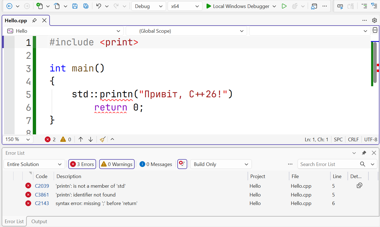
Task: Open the x64 platform dropdown
Action: tap(185, 6)
